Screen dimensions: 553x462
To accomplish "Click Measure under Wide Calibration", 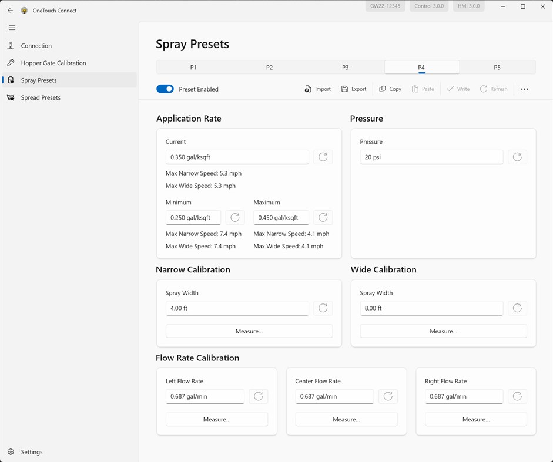I will 443,331.
